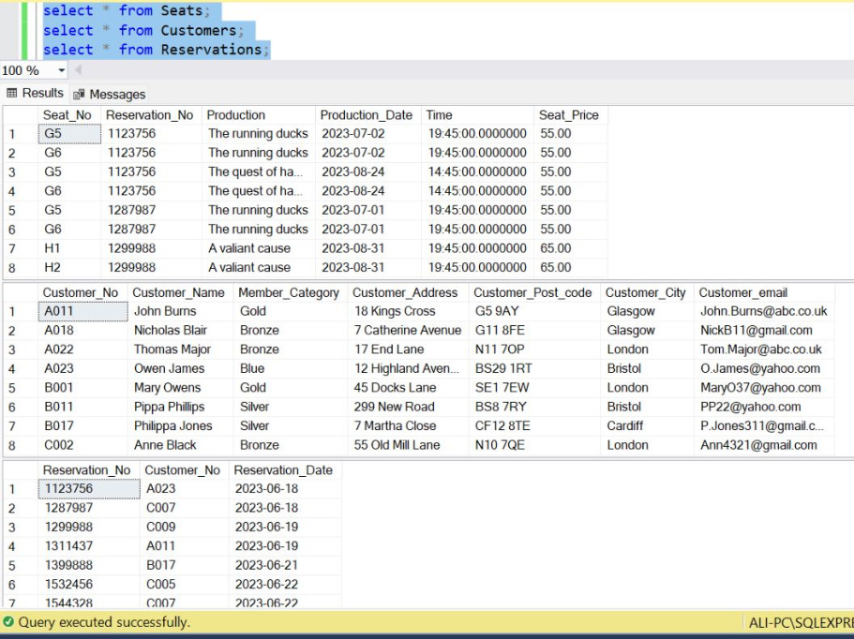This screenshot has height=639, width=854.
Task: Click the NickB11@gmail.com email cell
Action: (763, 330)
